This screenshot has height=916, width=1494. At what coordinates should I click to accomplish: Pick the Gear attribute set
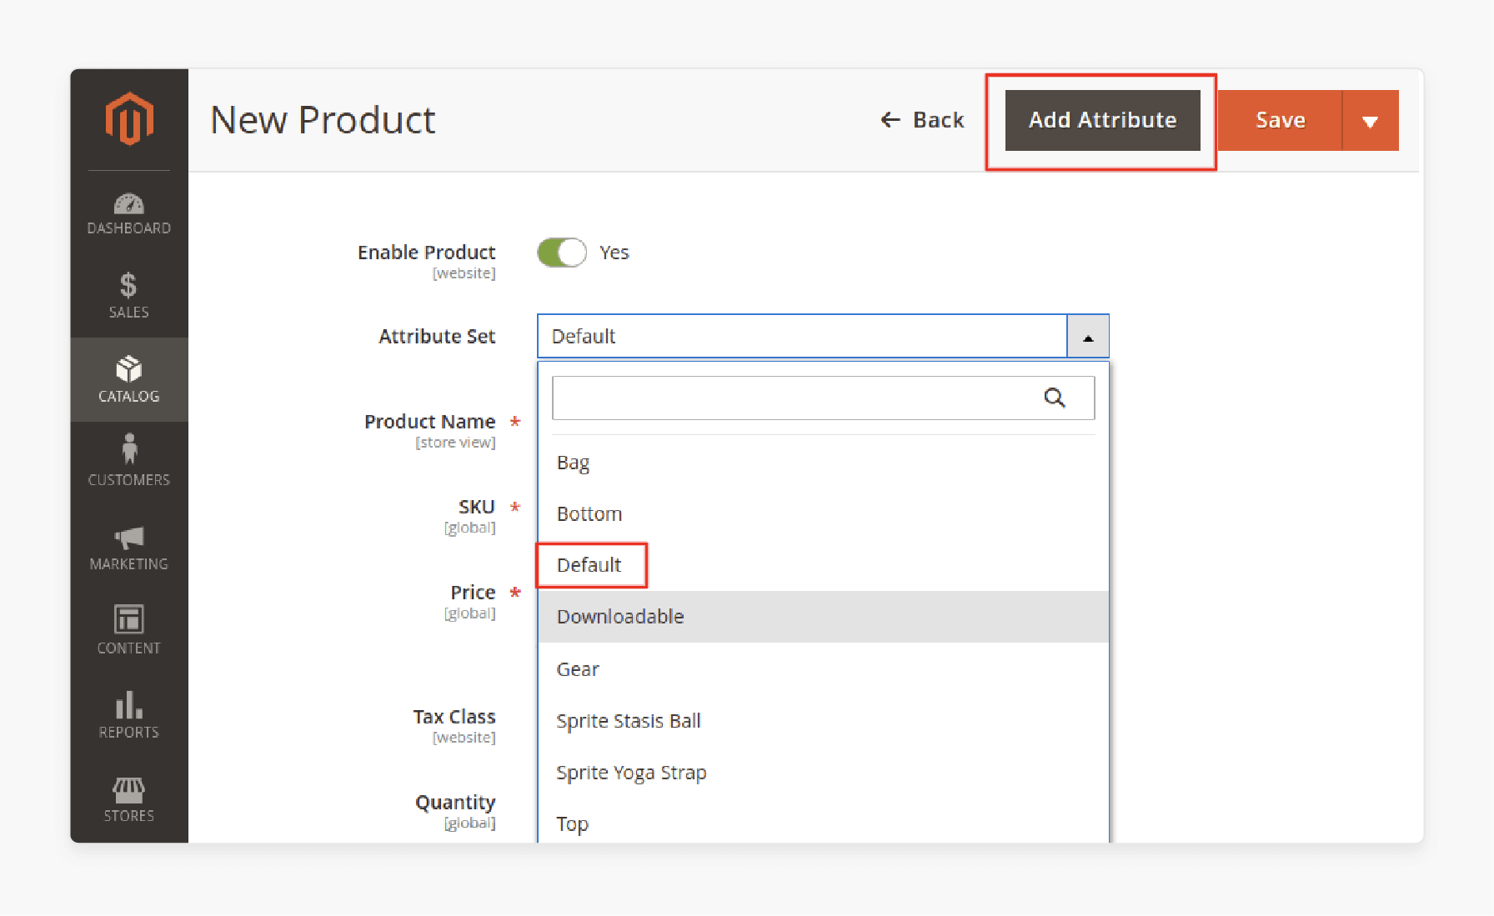824,669
